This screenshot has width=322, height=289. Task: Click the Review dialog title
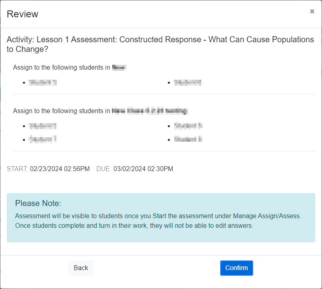tap(22, 14)
